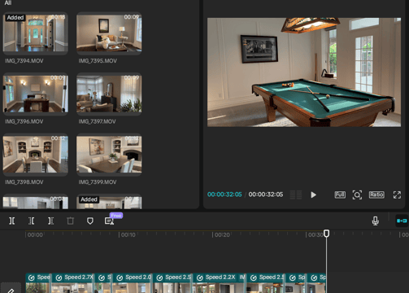
Task: Select IMG_7397.MOV thumbnail
Action: point(109,94)
